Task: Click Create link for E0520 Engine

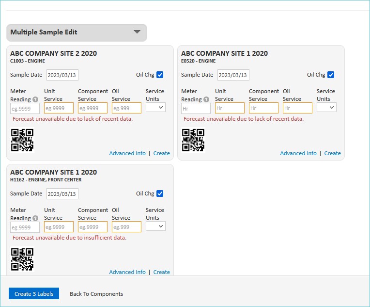Action: [332, 153]
